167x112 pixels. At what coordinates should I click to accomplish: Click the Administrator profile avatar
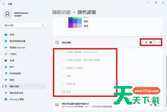pos(8,14)
